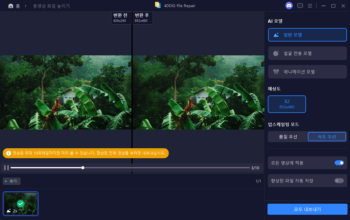The width and height of the screenshot is (350, 220).
Task: Select the 애니메이션 모델 option
Action: (x=308, y=72)
